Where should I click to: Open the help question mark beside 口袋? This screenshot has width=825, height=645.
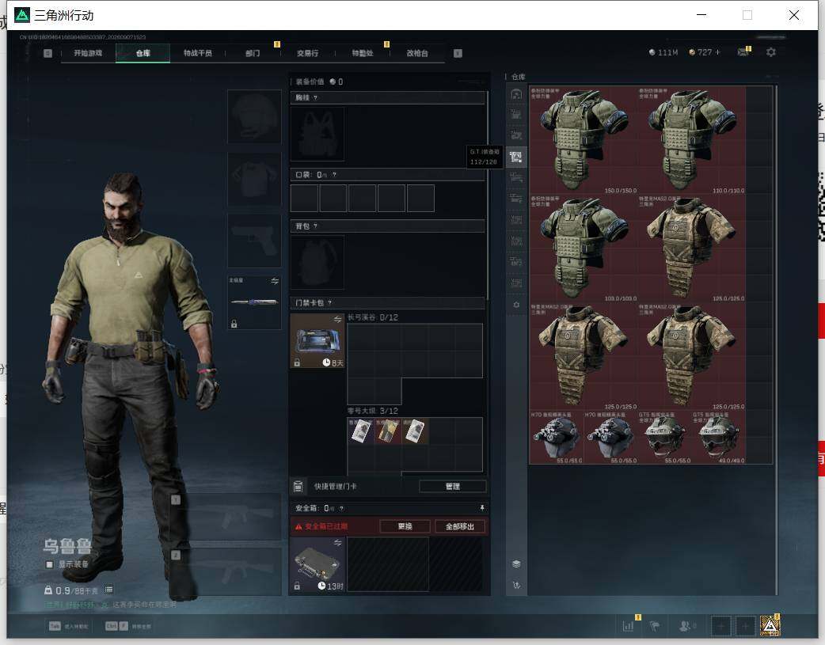[334, 175]
